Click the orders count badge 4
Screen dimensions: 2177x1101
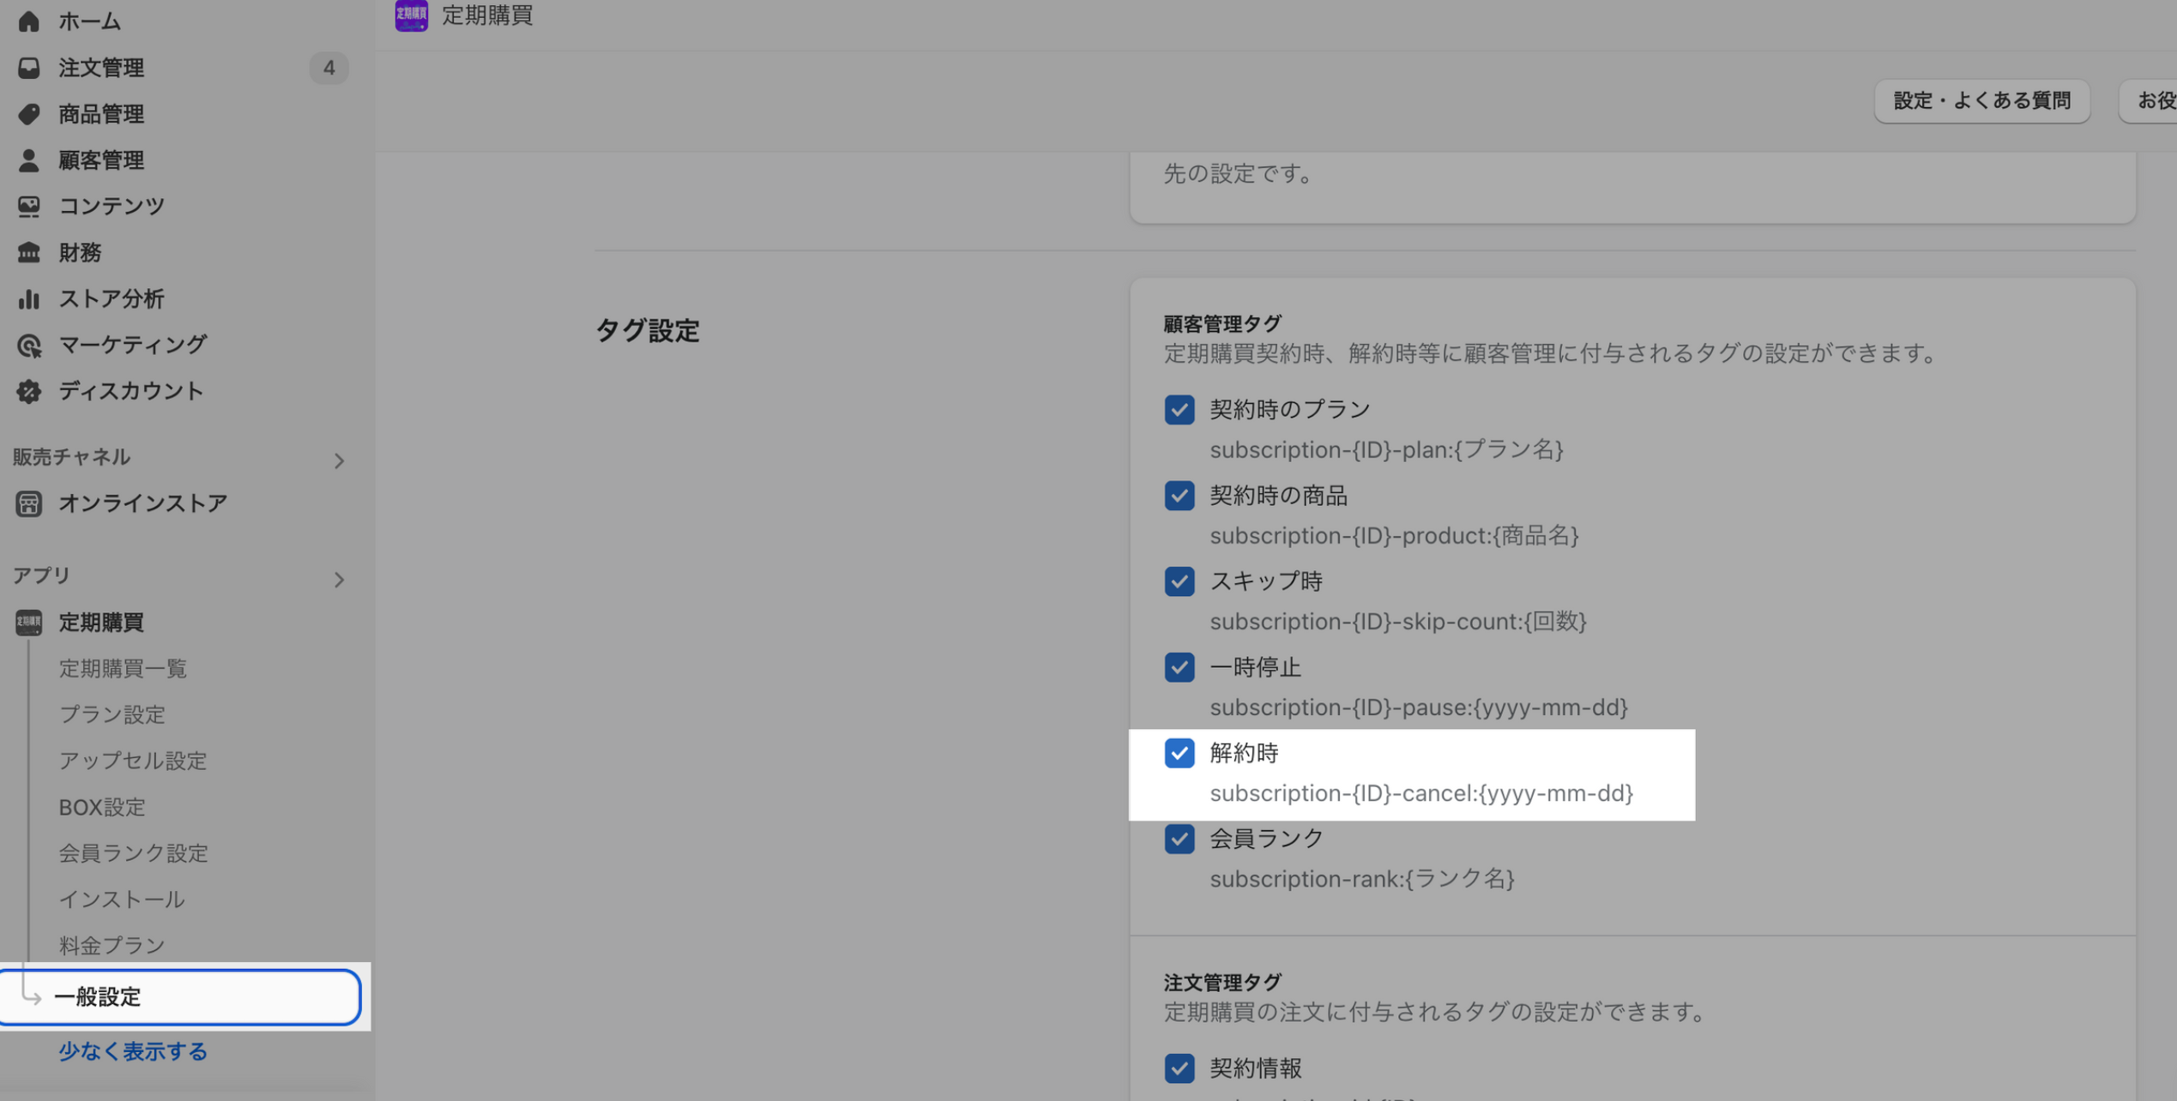tap(329, 68)
